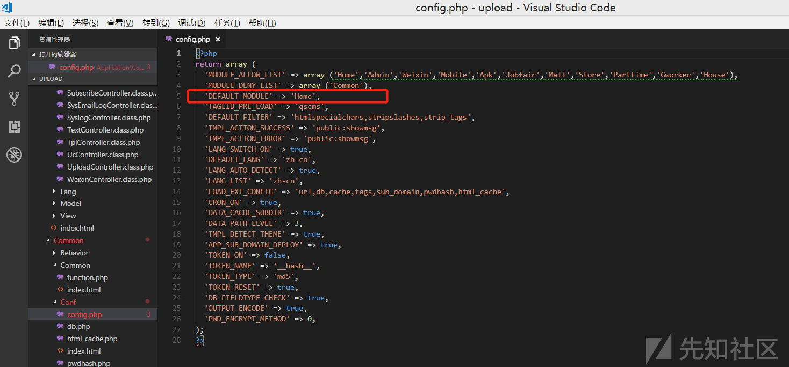
Task: Open the 文件(F) menu
Action: point(17,23)
